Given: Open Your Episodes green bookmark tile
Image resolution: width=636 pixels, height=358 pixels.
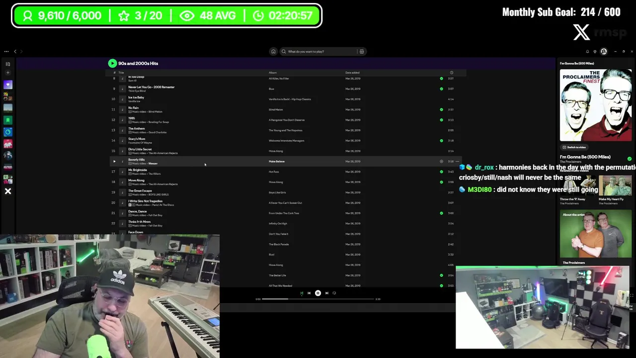Looking at the screenshot, I should (x=8, y=120).
